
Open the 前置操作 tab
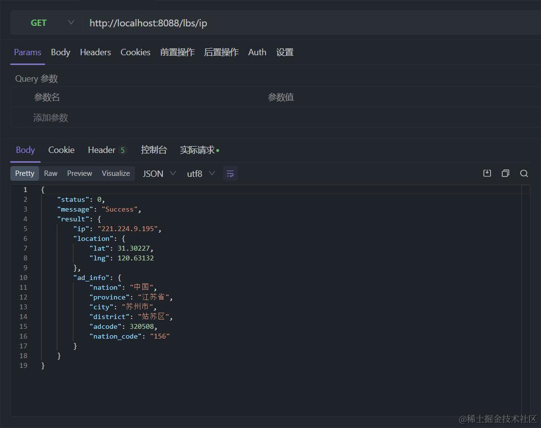178,52
